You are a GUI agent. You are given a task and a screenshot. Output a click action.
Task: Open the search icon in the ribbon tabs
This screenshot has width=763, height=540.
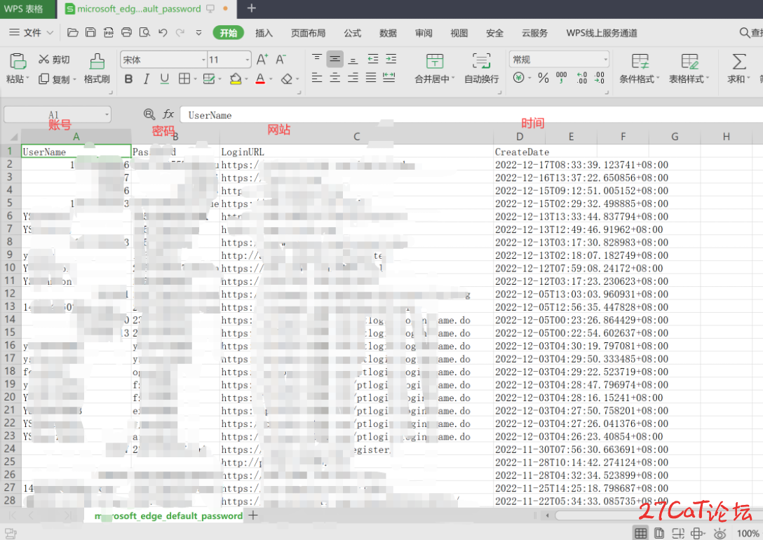point(745,32)
